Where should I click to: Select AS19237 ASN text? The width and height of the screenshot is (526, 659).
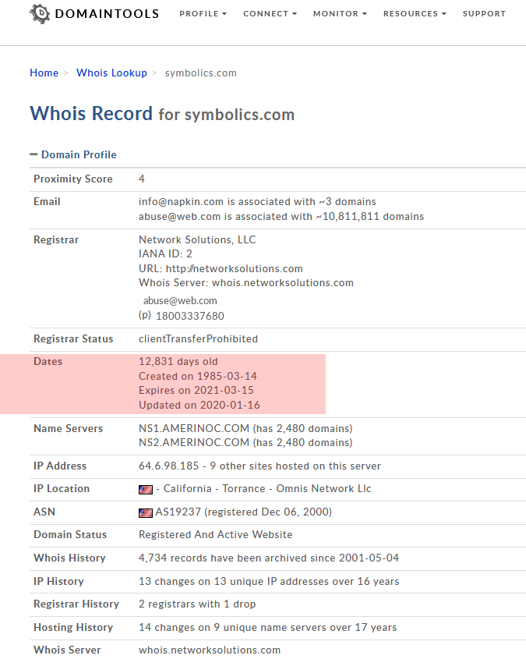point(244,512)
